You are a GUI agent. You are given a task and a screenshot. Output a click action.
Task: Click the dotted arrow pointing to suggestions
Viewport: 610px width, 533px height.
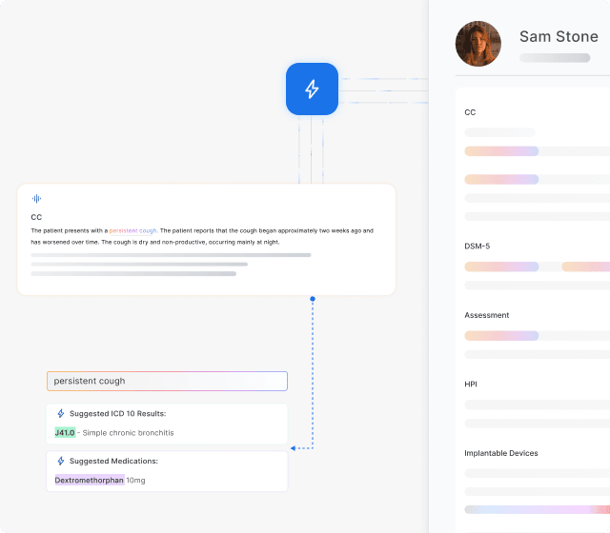tap(295, 447)
